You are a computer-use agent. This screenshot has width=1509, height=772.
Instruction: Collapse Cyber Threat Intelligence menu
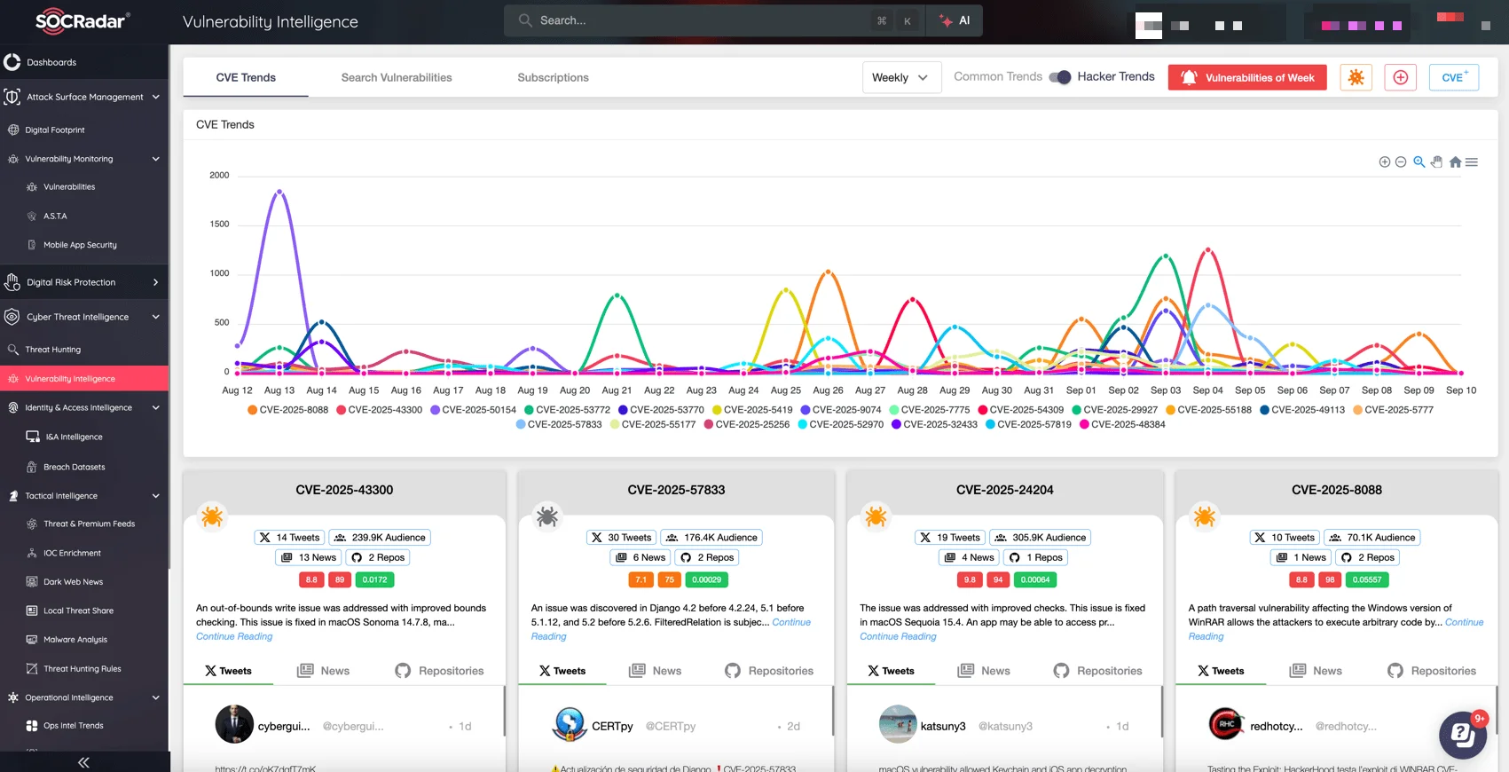(84, 317)
